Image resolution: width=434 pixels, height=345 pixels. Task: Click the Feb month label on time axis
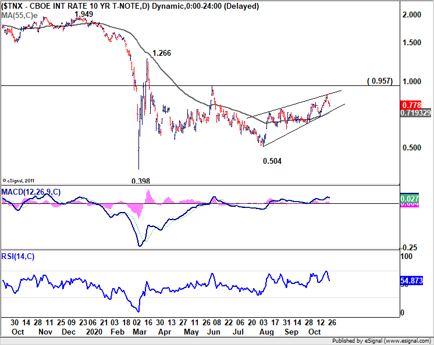coord(118,332)
